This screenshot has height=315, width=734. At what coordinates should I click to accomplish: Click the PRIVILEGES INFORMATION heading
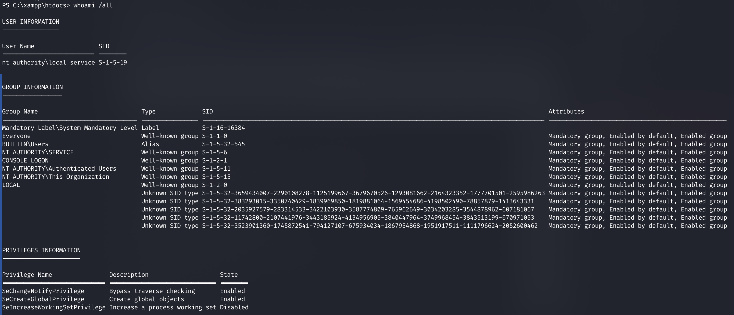pos(41,250)
